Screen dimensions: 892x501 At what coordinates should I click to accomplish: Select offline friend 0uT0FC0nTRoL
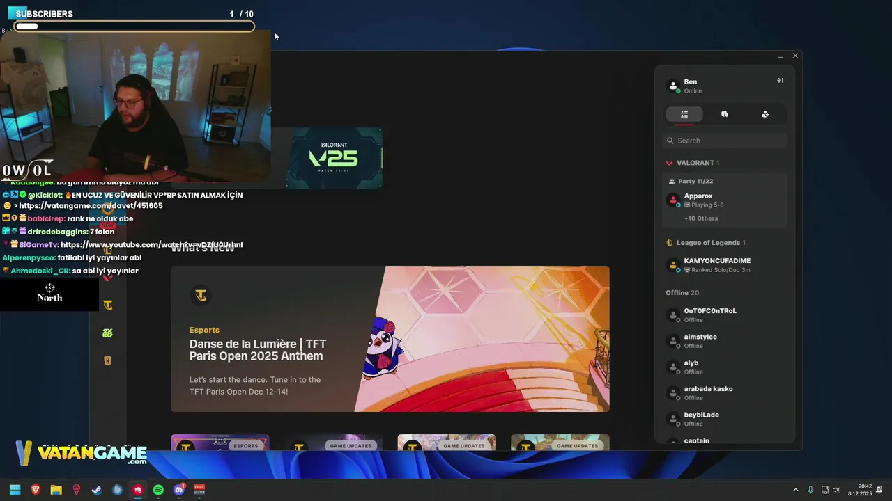click(725, 315)
